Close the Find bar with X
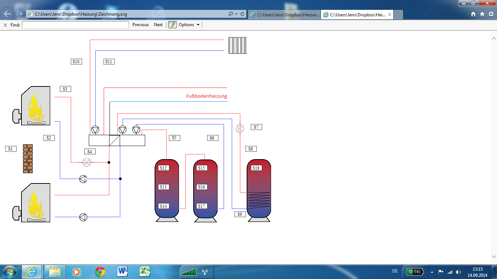Screen dimensions: 497x279 (5, 25)
